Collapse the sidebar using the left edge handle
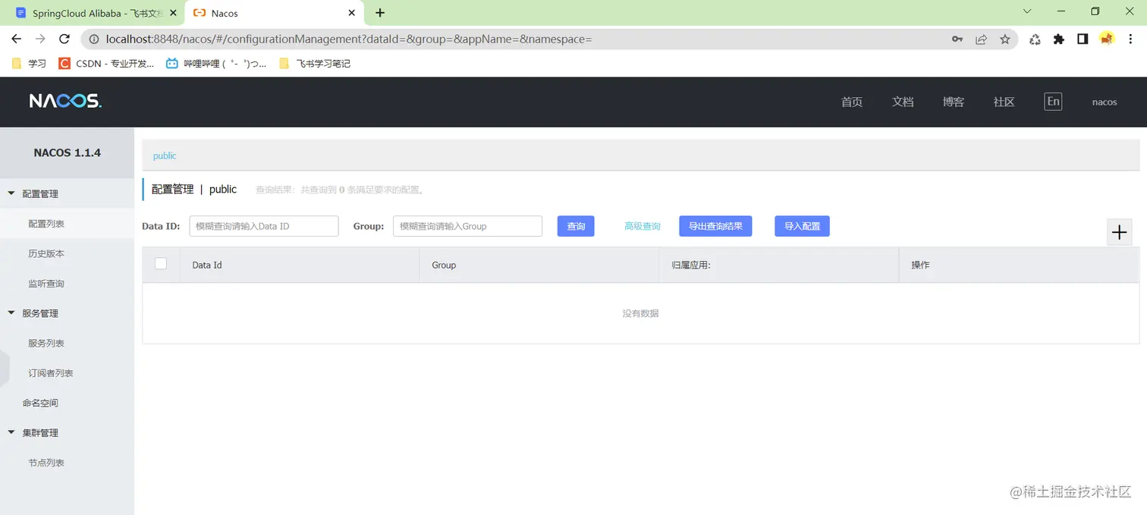1147x515 pixels. (x=4, y=369)
